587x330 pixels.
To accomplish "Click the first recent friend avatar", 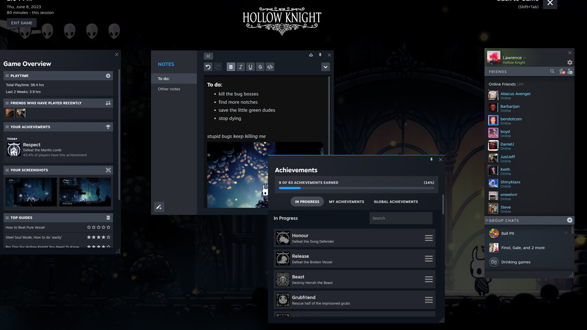I will pos(10,113).
